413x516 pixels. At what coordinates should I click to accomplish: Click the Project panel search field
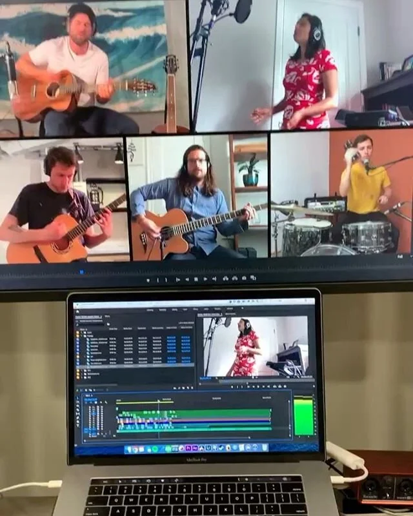coord(91,324)
